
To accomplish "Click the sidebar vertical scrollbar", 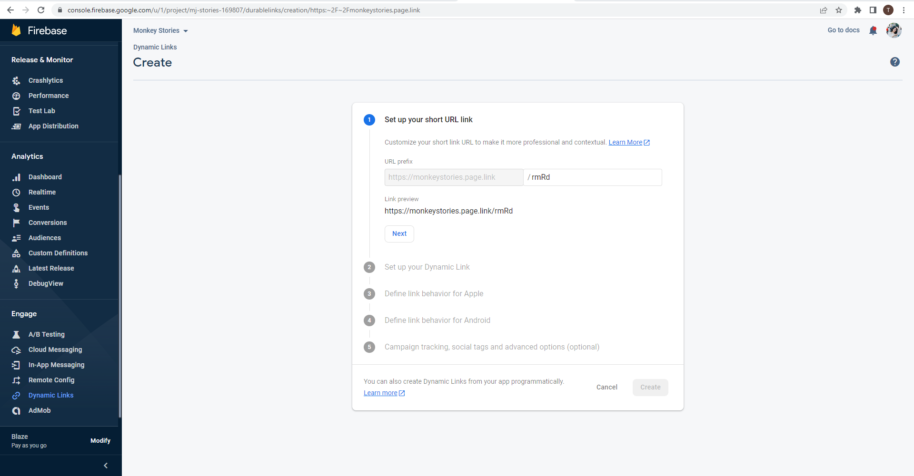I will point(120,296).
